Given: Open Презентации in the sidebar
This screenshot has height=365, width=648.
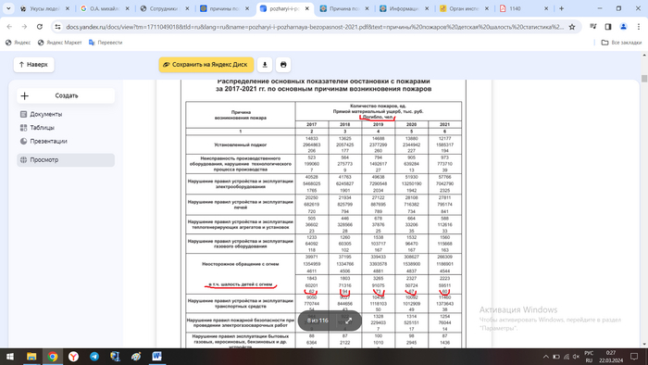Looking at the screenshot, I should pos(48,142).
